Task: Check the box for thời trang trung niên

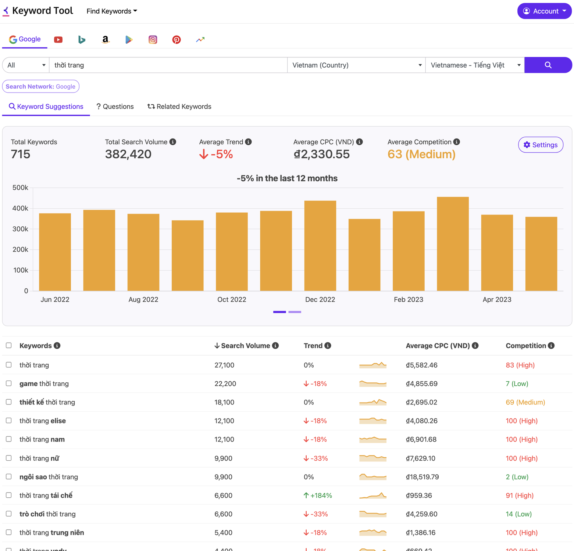Action: tap(9, 532)
